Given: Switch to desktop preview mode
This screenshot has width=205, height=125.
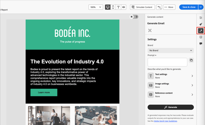Looking at the screenshot, I should [108, 7].
